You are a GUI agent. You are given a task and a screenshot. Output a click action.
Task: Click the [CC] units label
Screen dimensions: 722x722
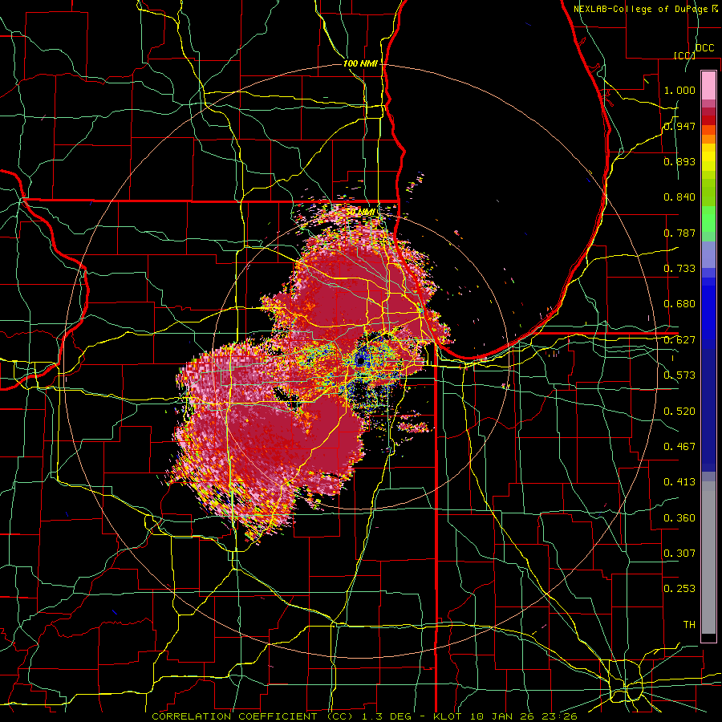684,55
